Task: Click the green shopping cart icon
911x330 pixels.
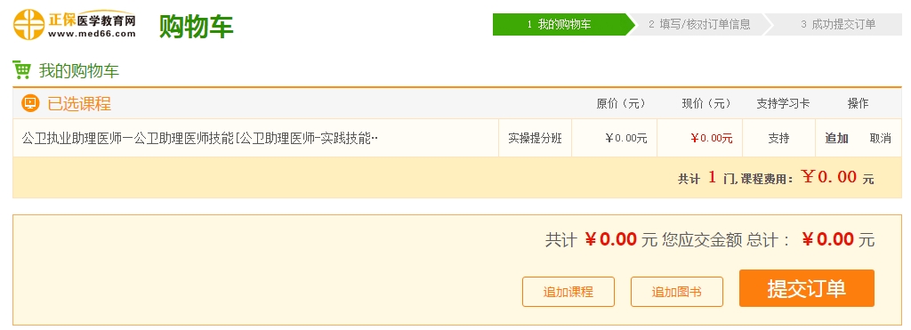Action: 22,70
